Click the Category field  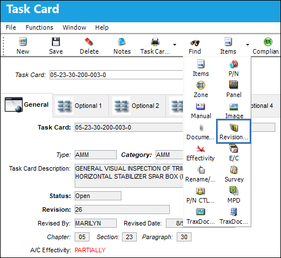(169, 155)
